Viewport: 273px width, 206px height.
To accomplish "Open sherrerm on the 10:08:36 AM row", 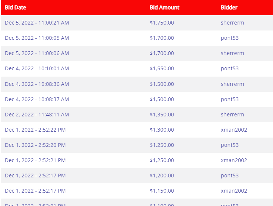I will pyautogui.click(x=232, y=84).
